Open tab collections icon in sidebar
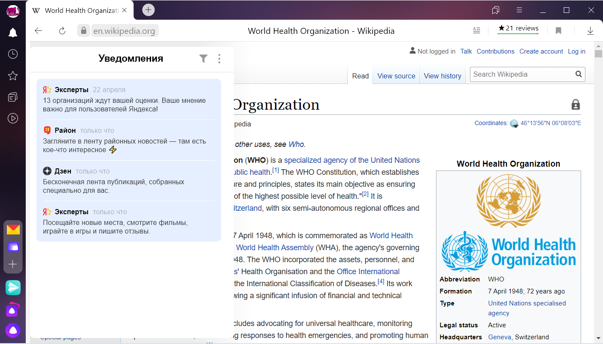The height and width of the screenshot is (344, 603). pyautogui.click(x=13, y=97)
